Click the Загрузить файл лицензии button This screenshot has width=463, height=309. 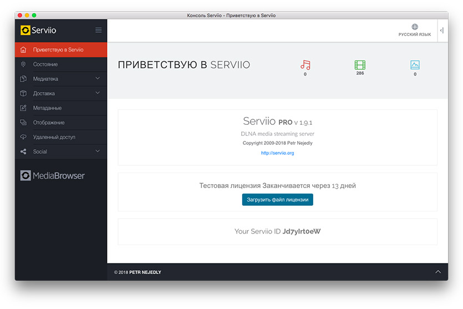tap(278, 200)
